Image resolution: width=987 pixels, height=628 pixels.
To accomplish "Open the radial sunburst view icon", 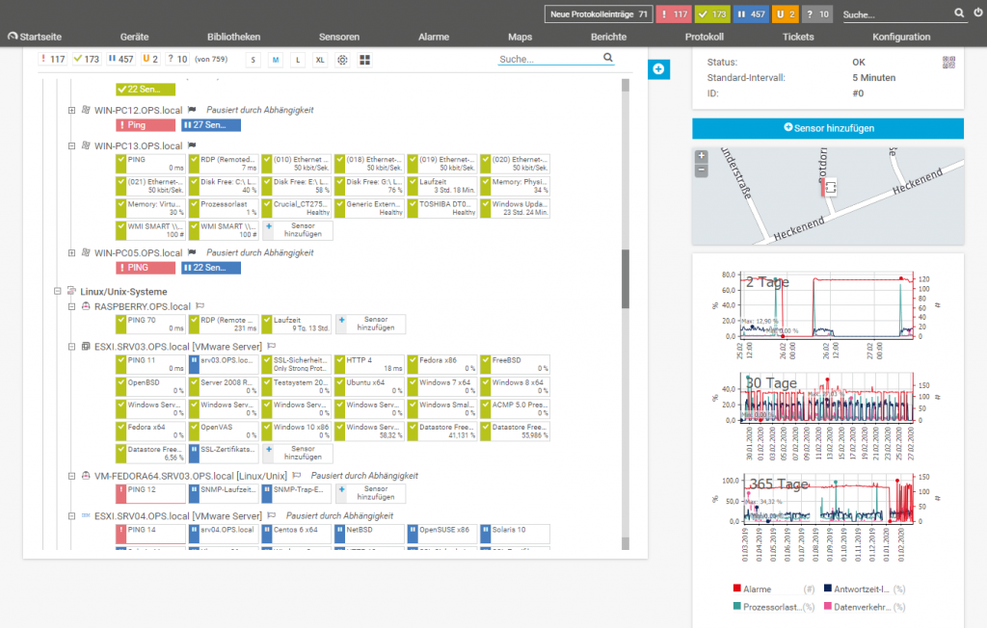I will coord(342,60).
